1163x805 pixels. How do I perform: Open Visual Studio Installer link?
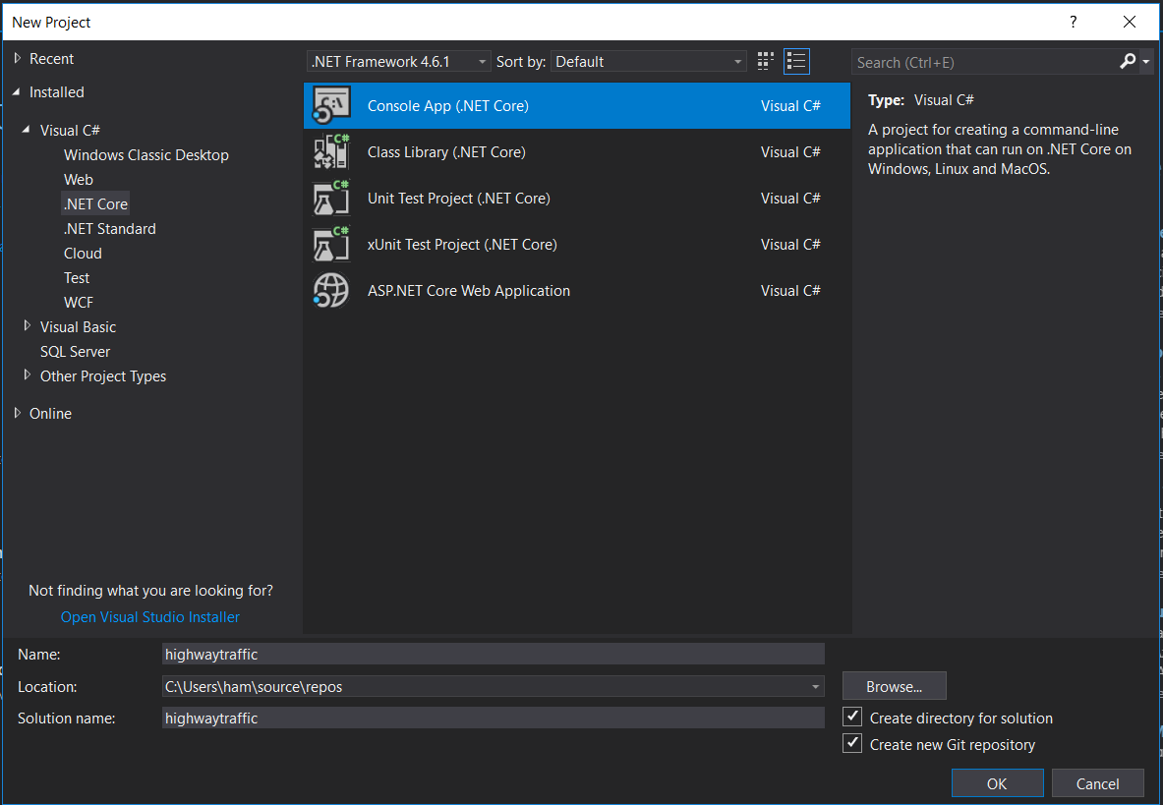pyautogui.click(x=149, y=616)
